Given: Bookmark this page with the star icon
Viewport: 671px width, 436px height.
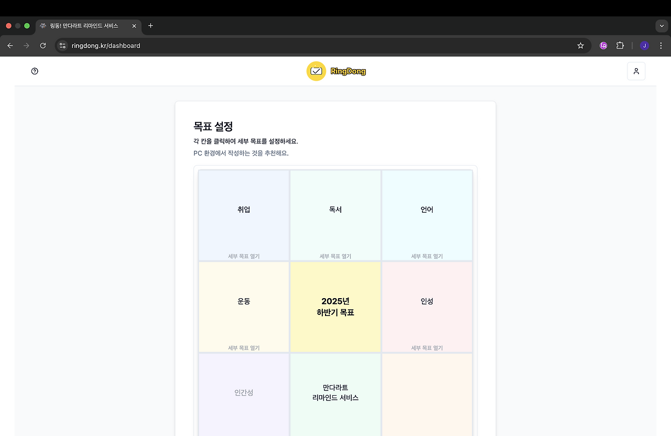Looking at the screenshot, I should tap(580, 46).
